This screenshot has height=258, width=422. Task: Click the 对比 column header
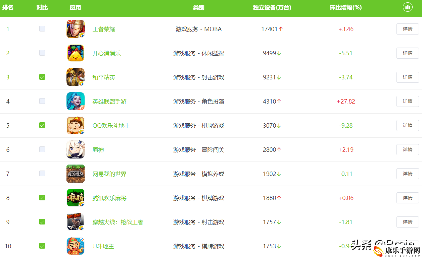coord(42,7)
